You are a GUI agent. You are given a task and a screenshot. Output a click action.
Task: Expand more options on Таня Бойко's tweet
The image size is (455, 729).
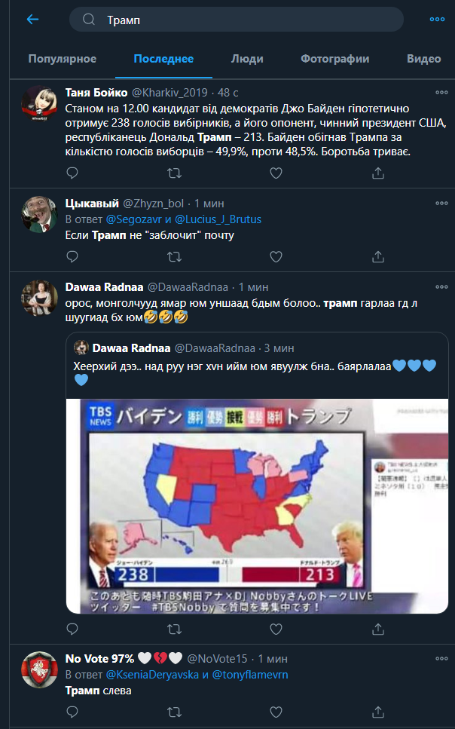[441, 92]
